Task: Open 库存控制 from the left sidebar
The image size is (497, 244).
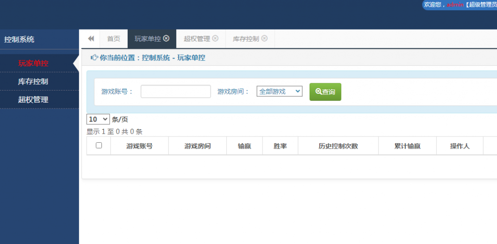Action: 33,81
